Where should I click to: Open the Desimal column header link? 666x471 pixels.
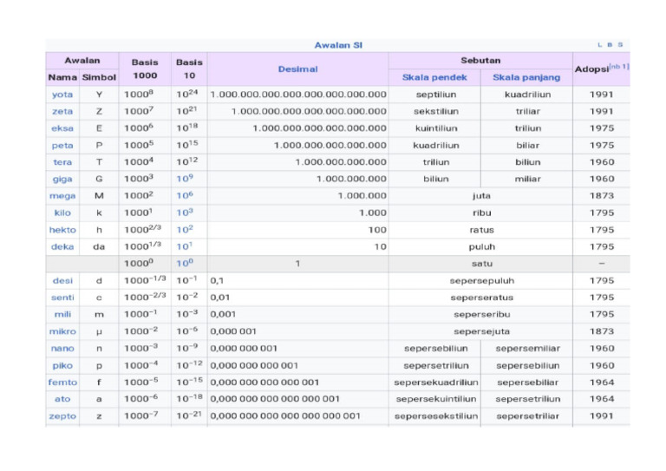pos(297,69)
